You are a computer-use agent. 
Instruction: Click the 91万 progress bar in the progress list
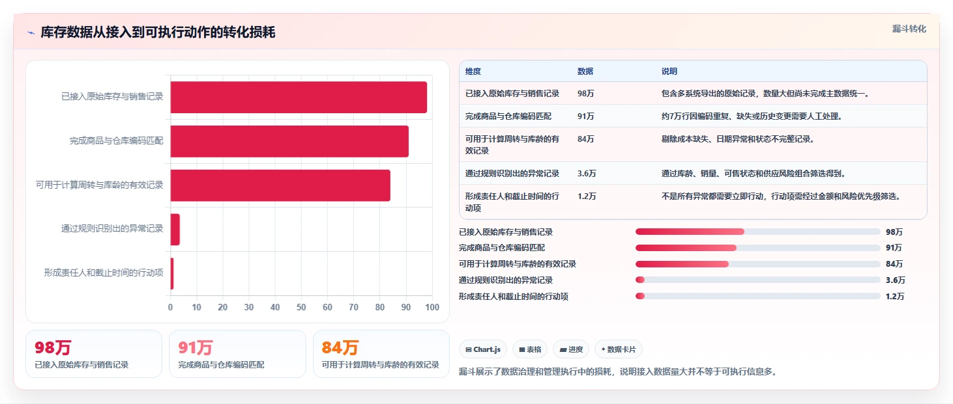point(757,248)
